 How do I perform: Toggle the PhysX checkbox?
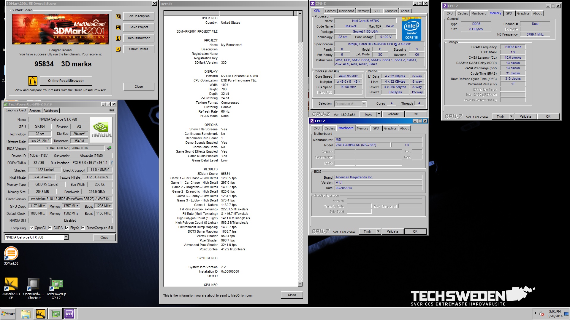67,228
